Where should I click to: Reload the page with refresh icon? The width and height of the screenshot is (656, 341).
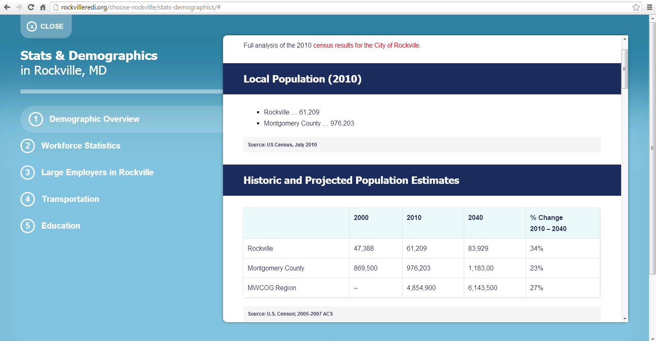[x=31, y=7]
